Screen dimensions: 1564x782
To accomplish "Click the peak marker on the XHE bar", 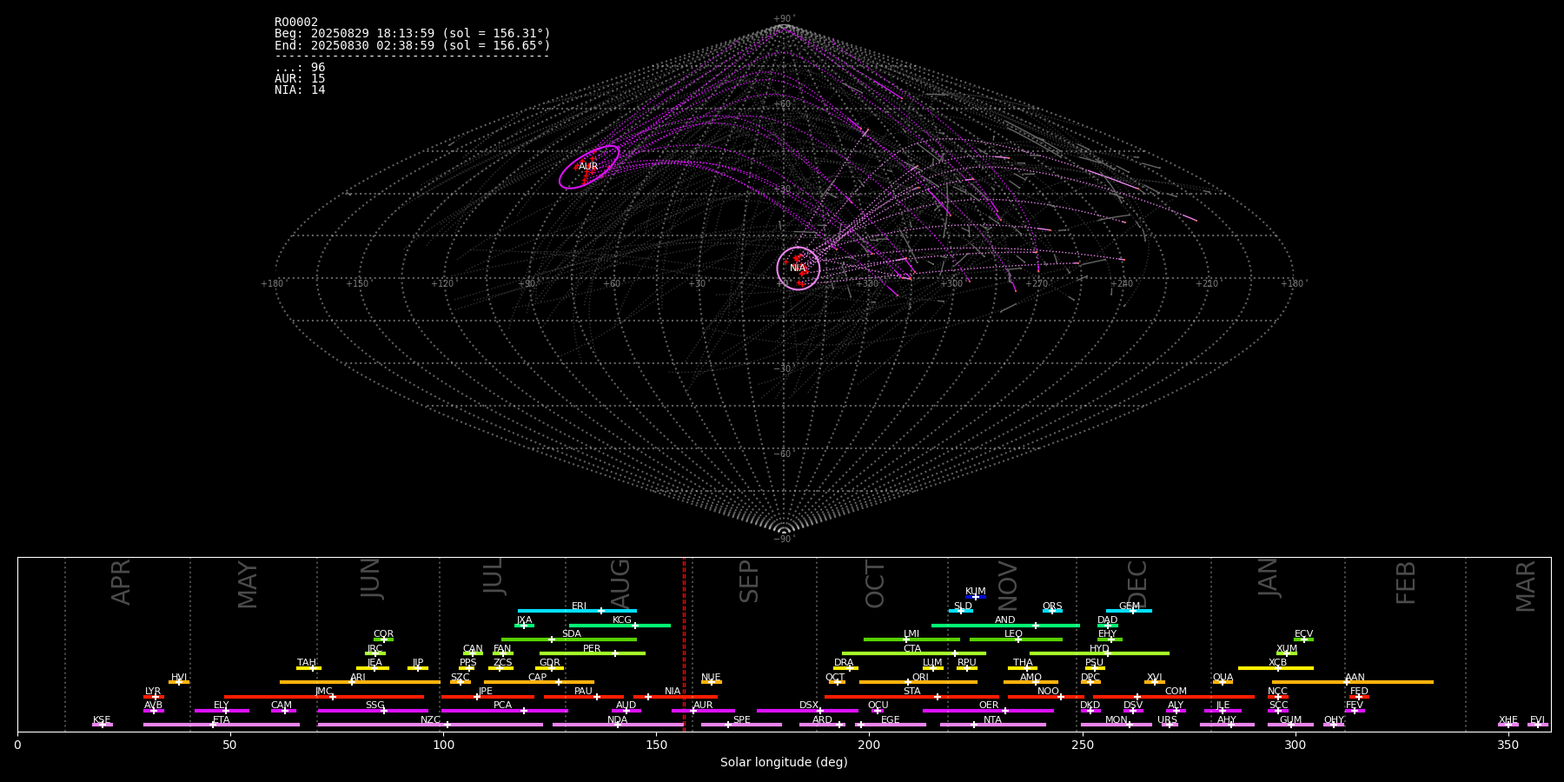I will pyautogui.click(x=1508, y=725).
